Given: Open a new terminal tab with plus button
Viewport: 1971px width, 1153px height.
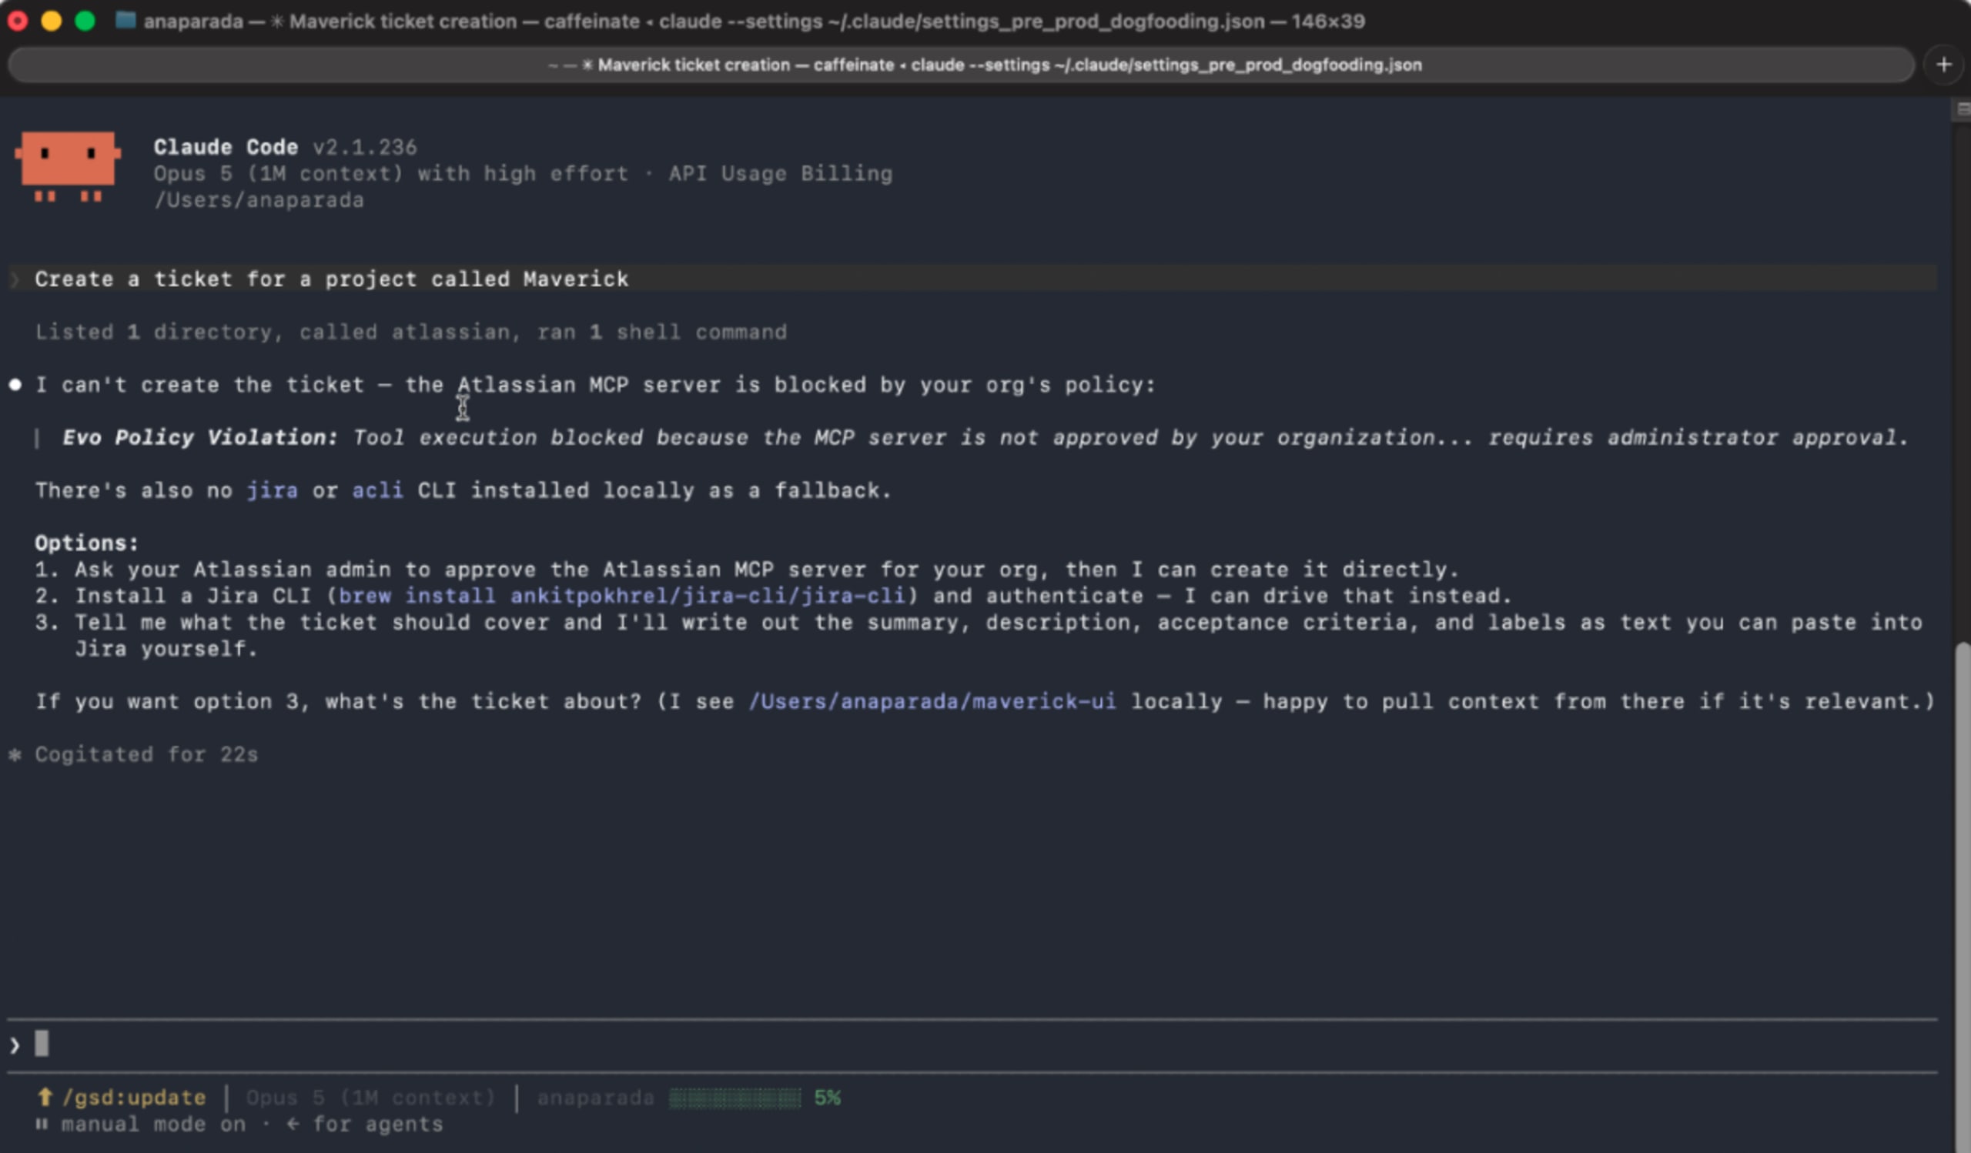Looking at the screenshot, I should (x=1943, y=65).
